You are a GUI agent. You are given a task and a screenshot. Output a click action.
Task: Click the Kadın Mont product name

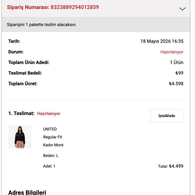[53, 145]
